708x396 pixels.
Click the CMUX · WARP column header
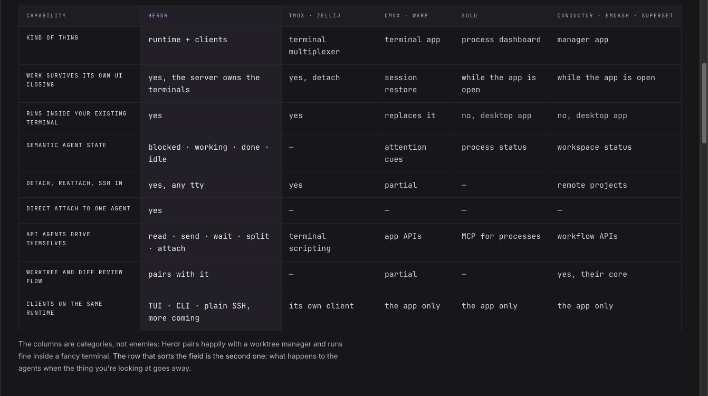pyautogui.click(x=415, y=16)
